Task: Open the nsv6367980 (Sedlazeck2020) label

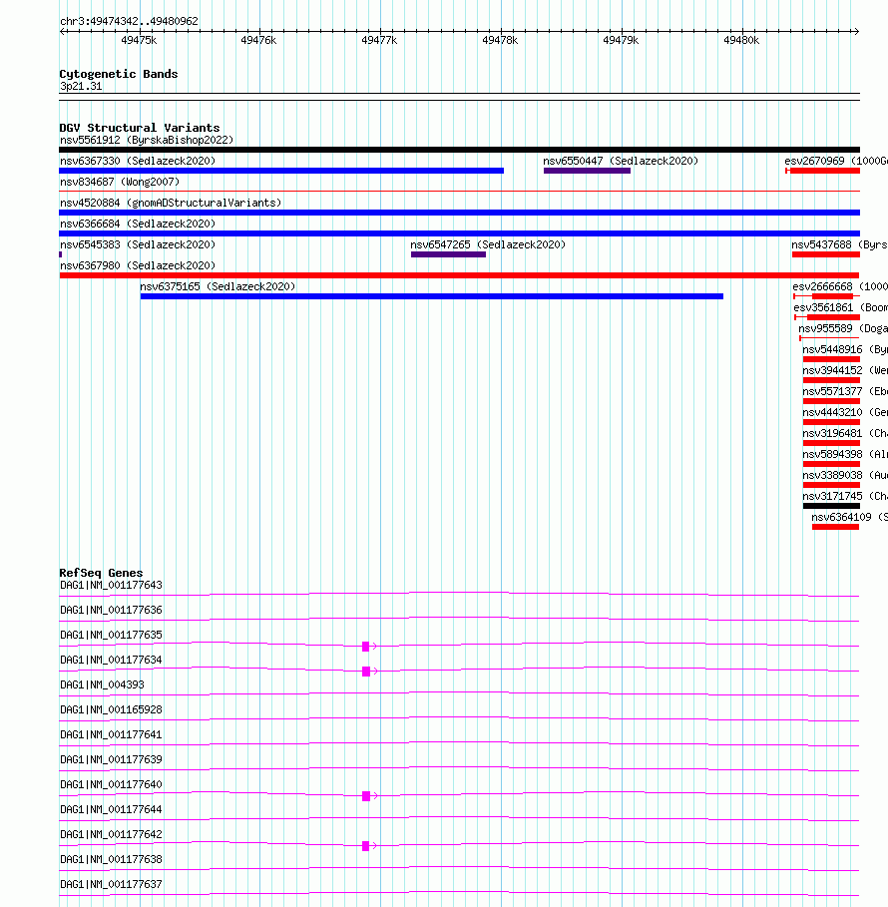Action: (138, 265)
